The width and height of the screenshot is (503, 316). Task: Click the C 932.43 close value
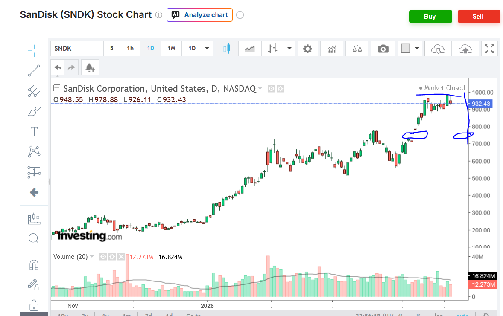coord(172,100)
